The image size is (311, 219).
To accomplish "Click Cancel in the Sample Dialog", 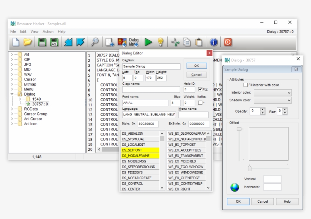I will pyautogui.click(x=262, y=201).
